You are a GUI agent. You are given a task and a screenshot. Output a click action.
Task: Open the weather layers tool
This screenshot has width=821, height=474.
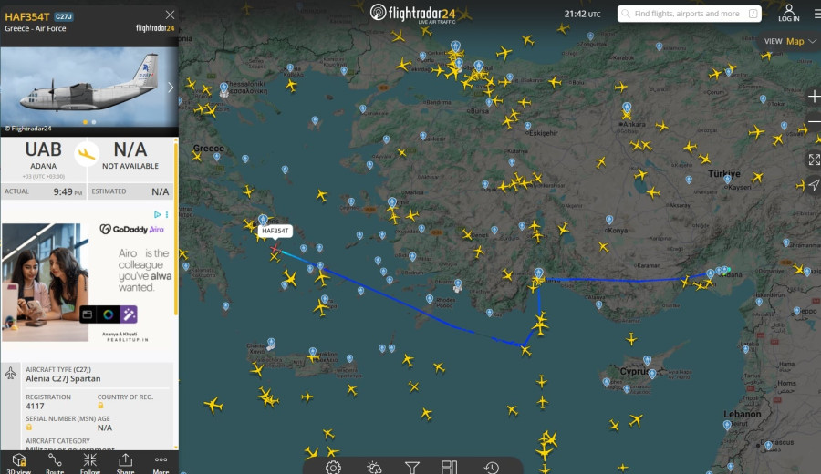[x=374, y=467]
